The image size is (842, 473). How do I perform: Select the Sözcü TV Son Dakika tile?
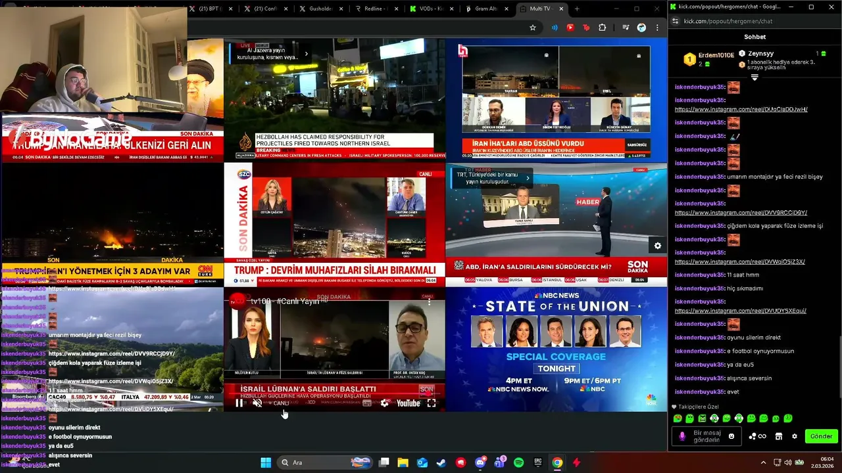pos(335,225)
